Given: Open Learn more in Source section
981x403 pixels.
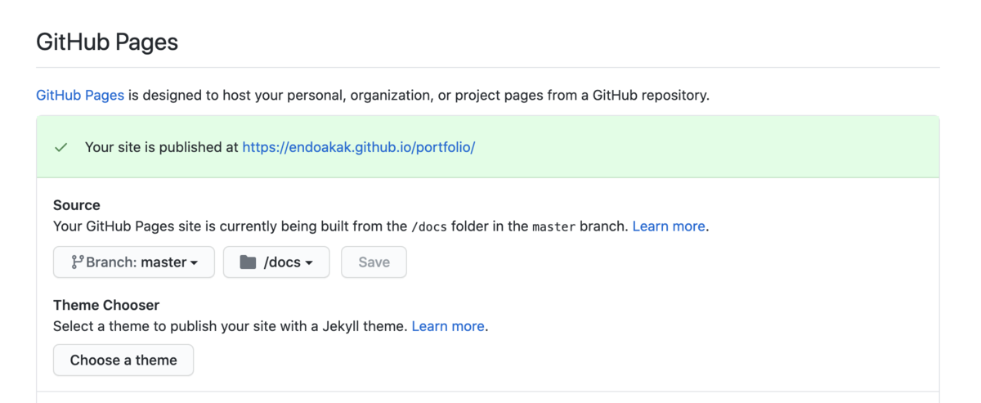Looking at the screenshot, I should (x=668, y=226).
